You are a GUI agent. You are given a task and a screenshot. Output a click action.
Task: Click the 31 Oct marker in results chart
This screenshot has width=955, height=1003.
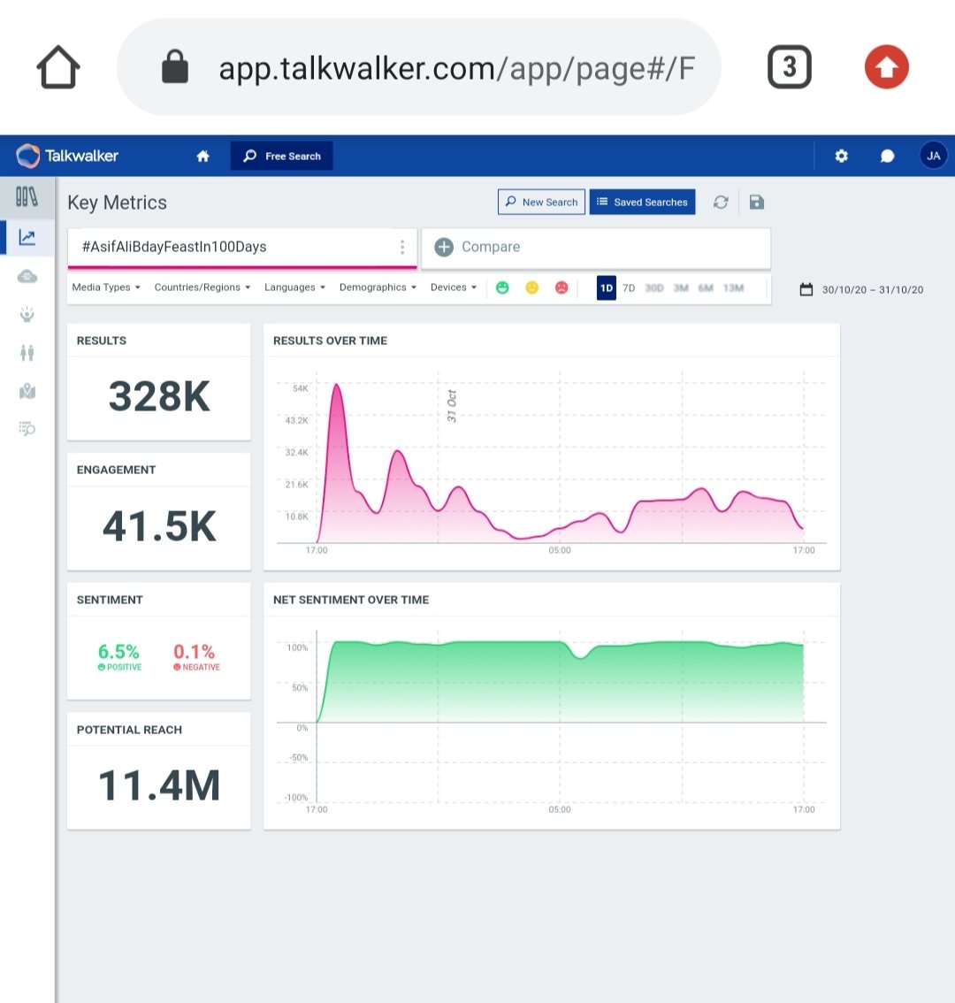coord(452,406)
